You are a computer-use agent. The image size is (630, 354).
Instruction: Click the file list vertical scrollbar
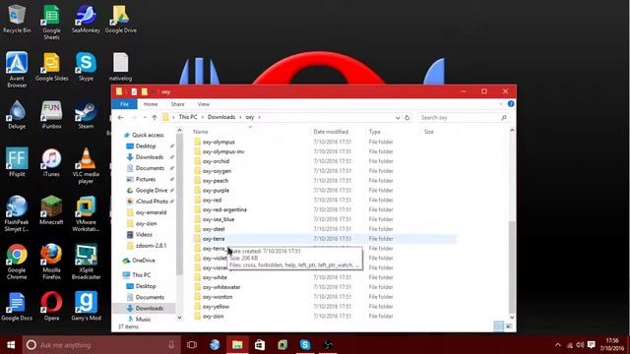(x=512, y=267)
